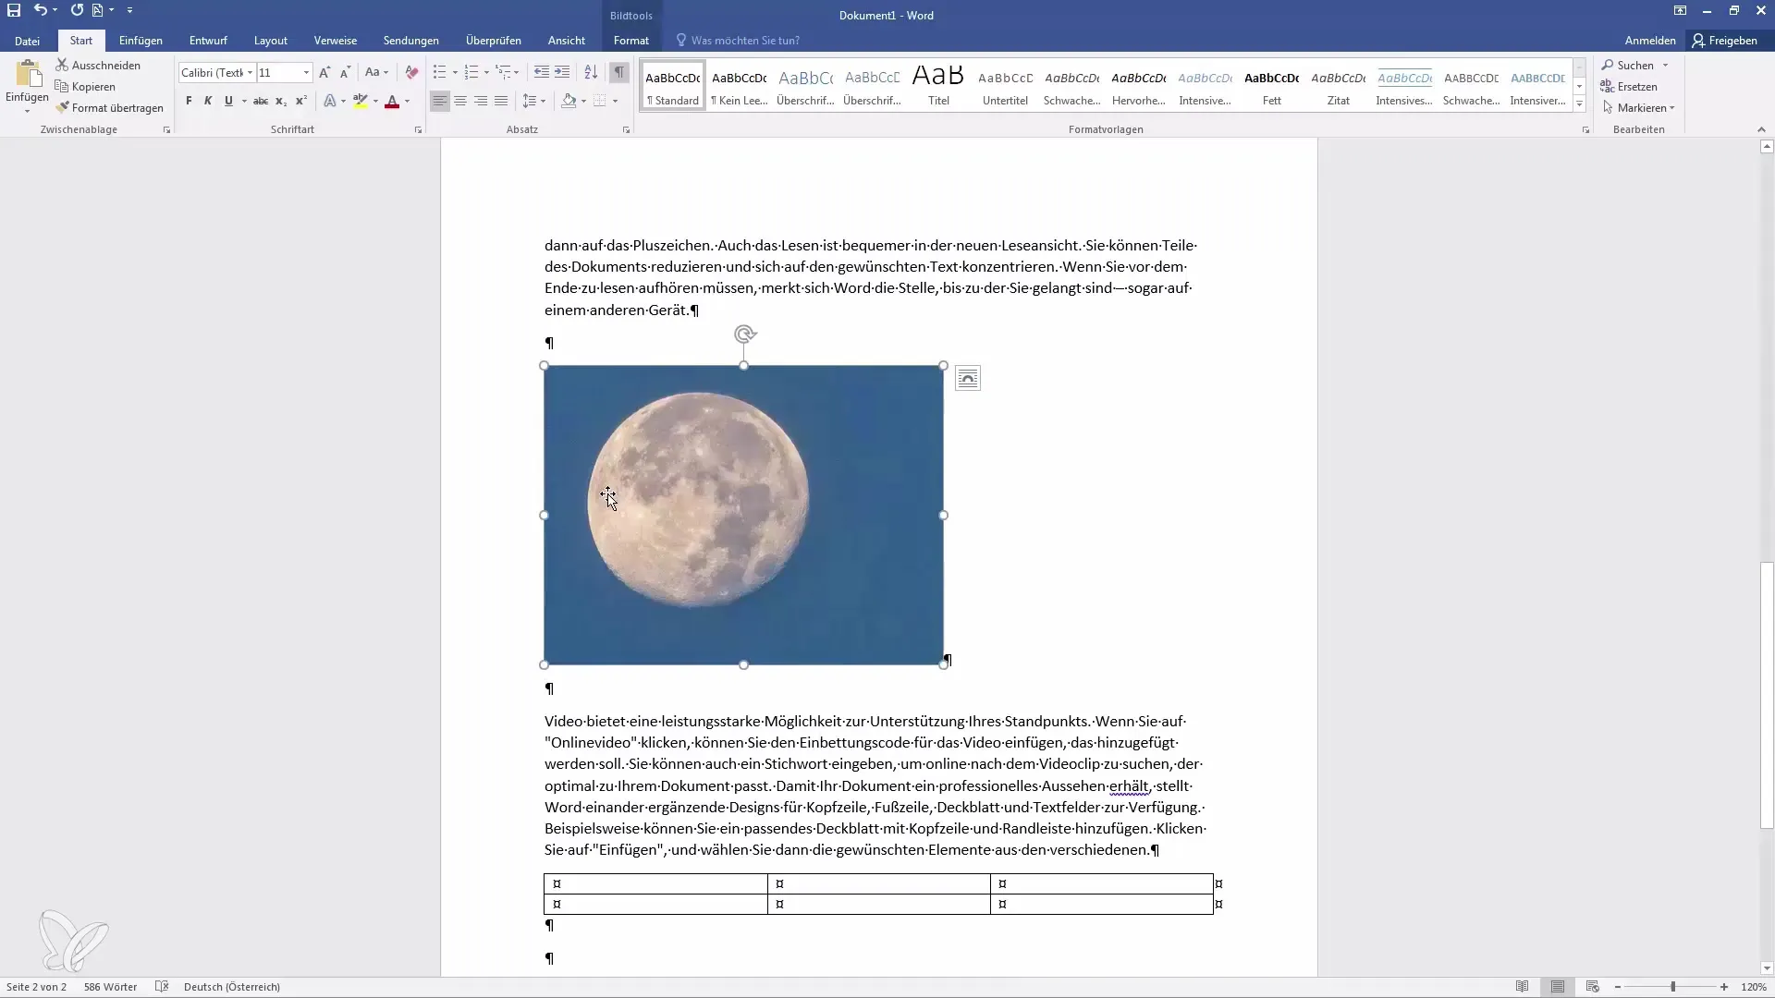The width and height of the screenshot is (1775, 998).
Task: Switch to the Einfügen ribbon tab
Action: [141, 41]
